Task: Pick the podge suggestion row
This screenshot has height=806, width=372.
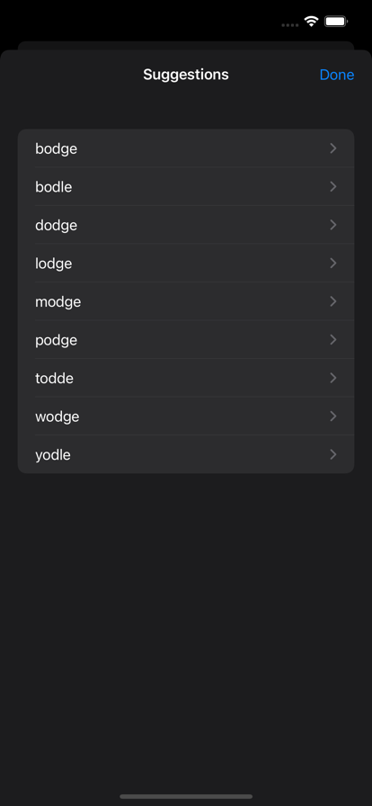Action: [186, 340]
